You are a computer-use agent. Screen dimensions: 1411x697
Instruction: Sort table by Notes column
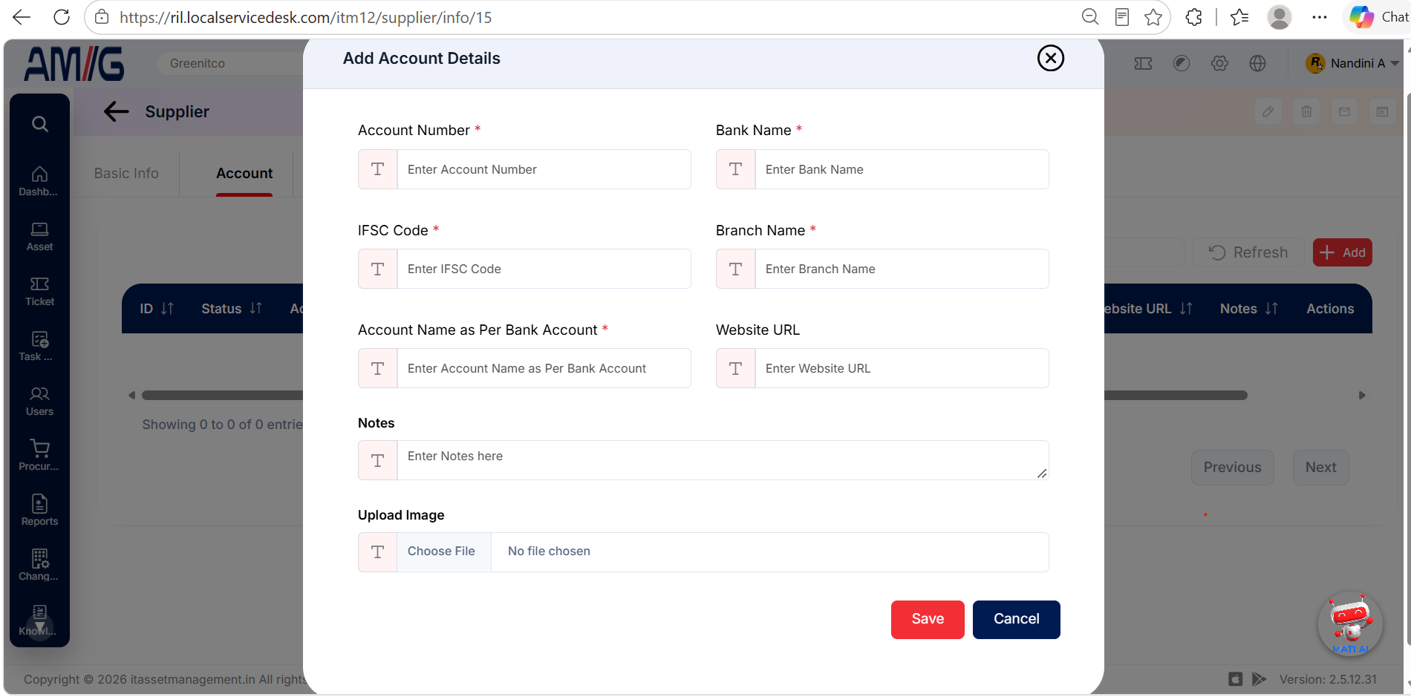[1248, 308]
